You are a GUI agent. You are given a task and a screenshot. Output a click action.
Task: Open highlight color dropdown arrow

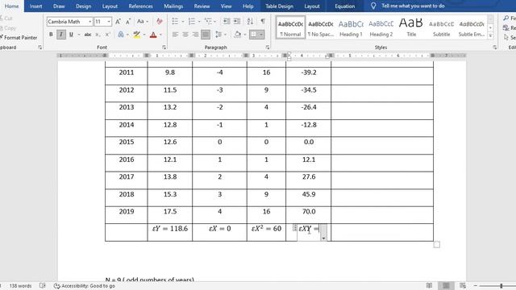pyautogui.click(x=144, y=35)
